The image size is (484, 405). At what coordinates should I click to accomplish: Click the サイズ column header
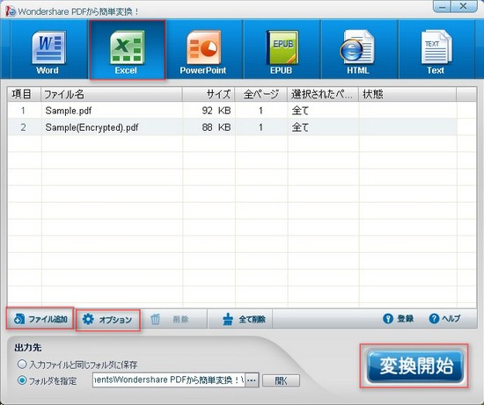[209, 94]
